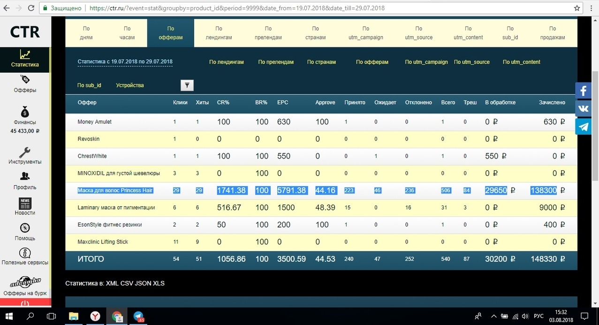Click Маска для волос Princess Hair offer
The image size is (599, 325).
coord(115,190)
